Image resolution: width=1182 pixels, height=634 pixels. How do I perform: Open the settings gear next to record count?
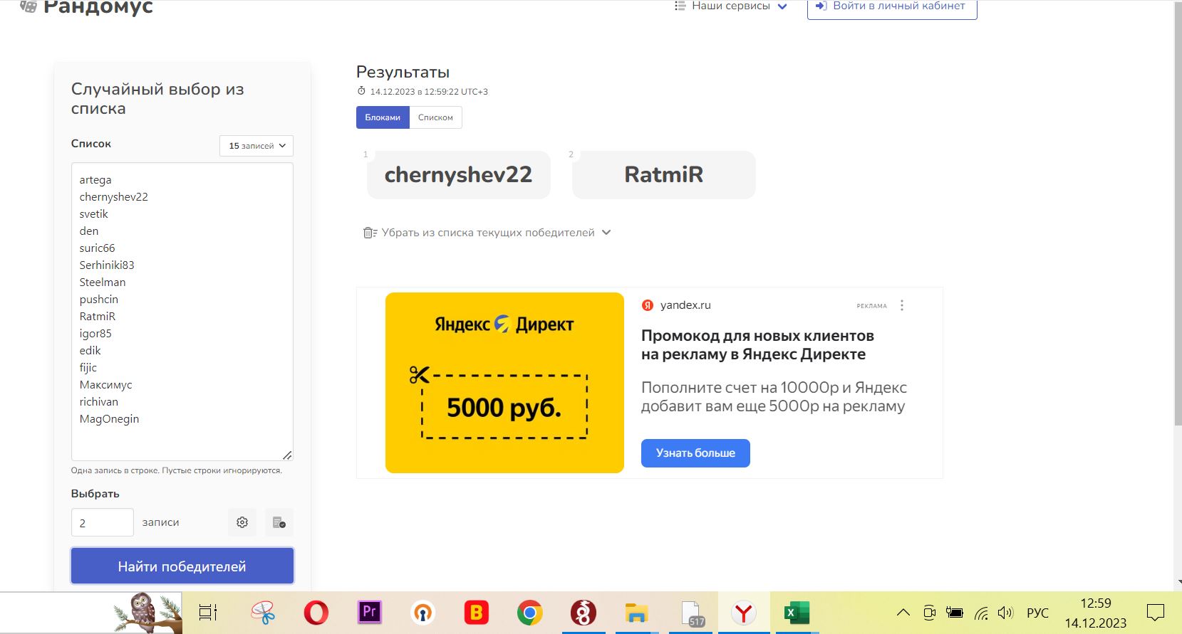242,522
